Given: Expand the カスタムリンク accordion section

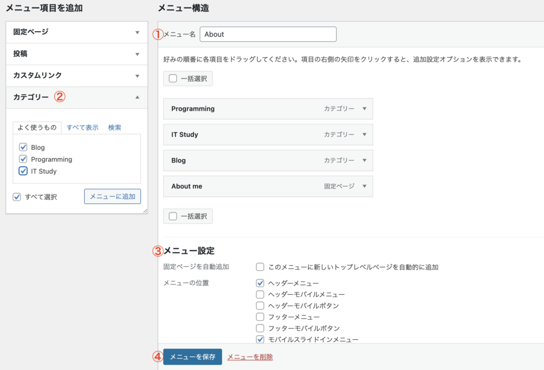Looking at the screenshot, I should tap(137, 76).
